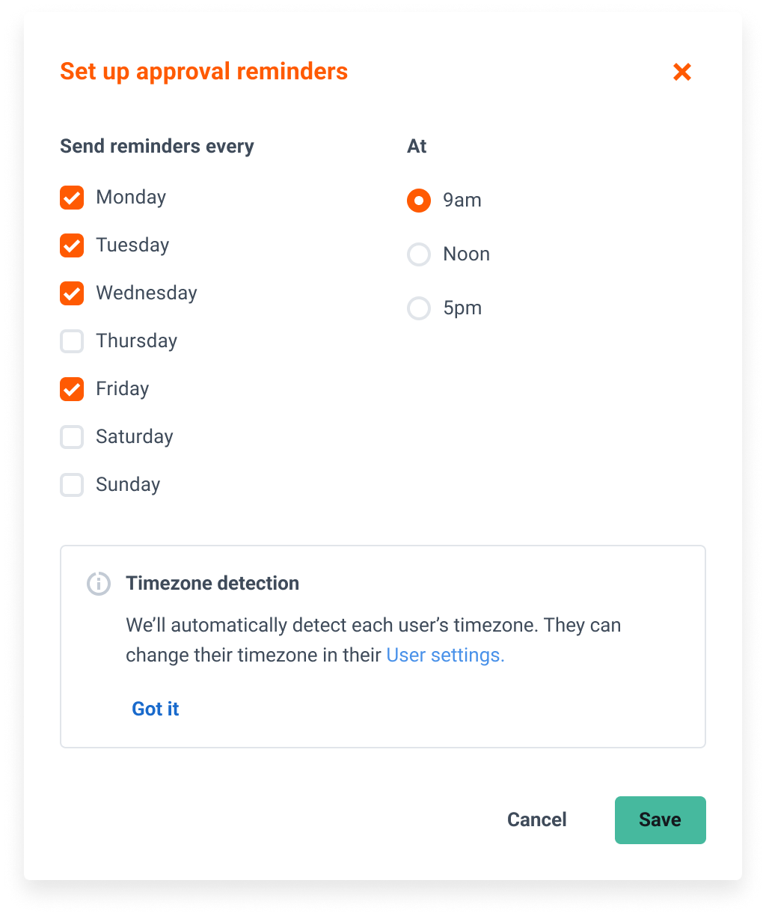Click the Sunday label text
Image resolution: width=766 pixels, height=916 pixels.
point(128,485)
